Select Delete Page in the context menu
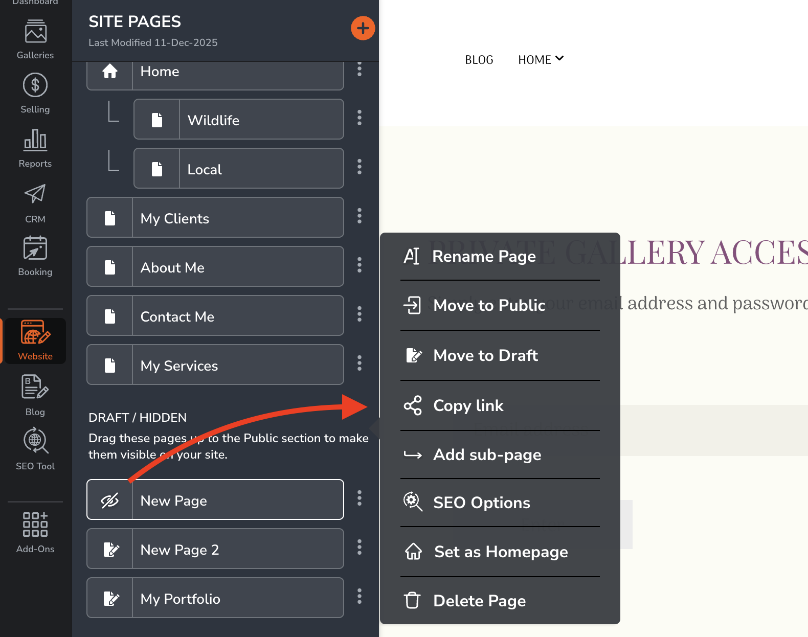Screen dimensions: 808x637 (x=479, y=601)
